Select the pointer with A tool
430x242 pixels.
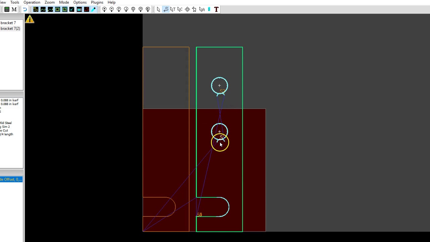tap(202, 9)
